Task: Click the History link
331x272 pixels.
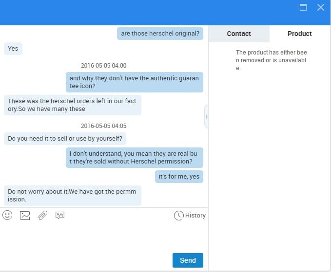Action: pyautogui.click(x=195, y=216)
